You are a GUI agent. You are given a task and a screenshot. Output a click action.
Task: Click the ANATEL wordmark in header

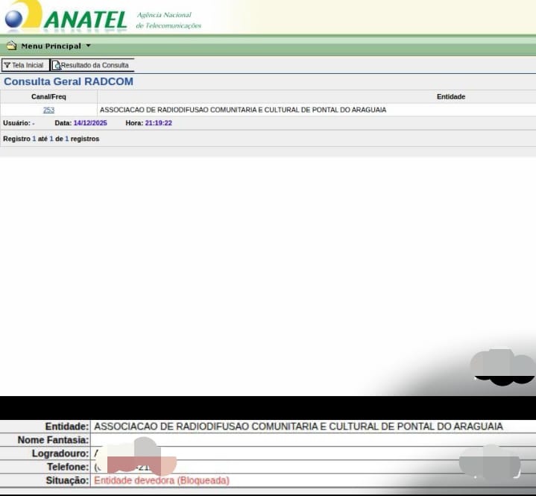pyautogui.click(x=85, y=19)
